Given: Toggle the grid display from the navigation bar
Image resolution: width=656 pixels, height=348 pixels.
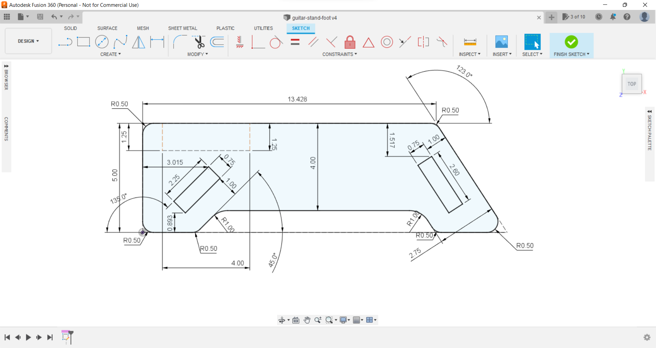Looking at the screenshot, I should (x=357, y=320).
